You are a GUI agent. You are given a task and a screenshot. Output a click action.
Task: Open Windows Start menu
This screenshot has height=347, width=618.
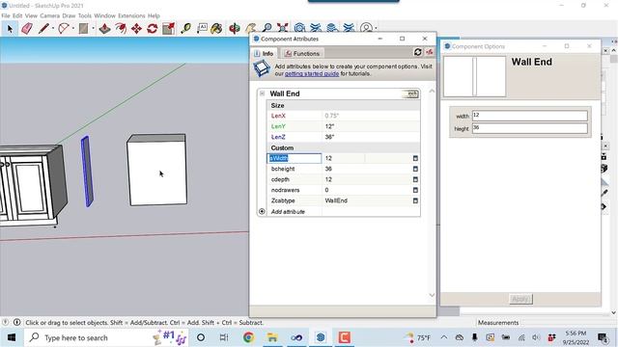click(x=12, y=337)
